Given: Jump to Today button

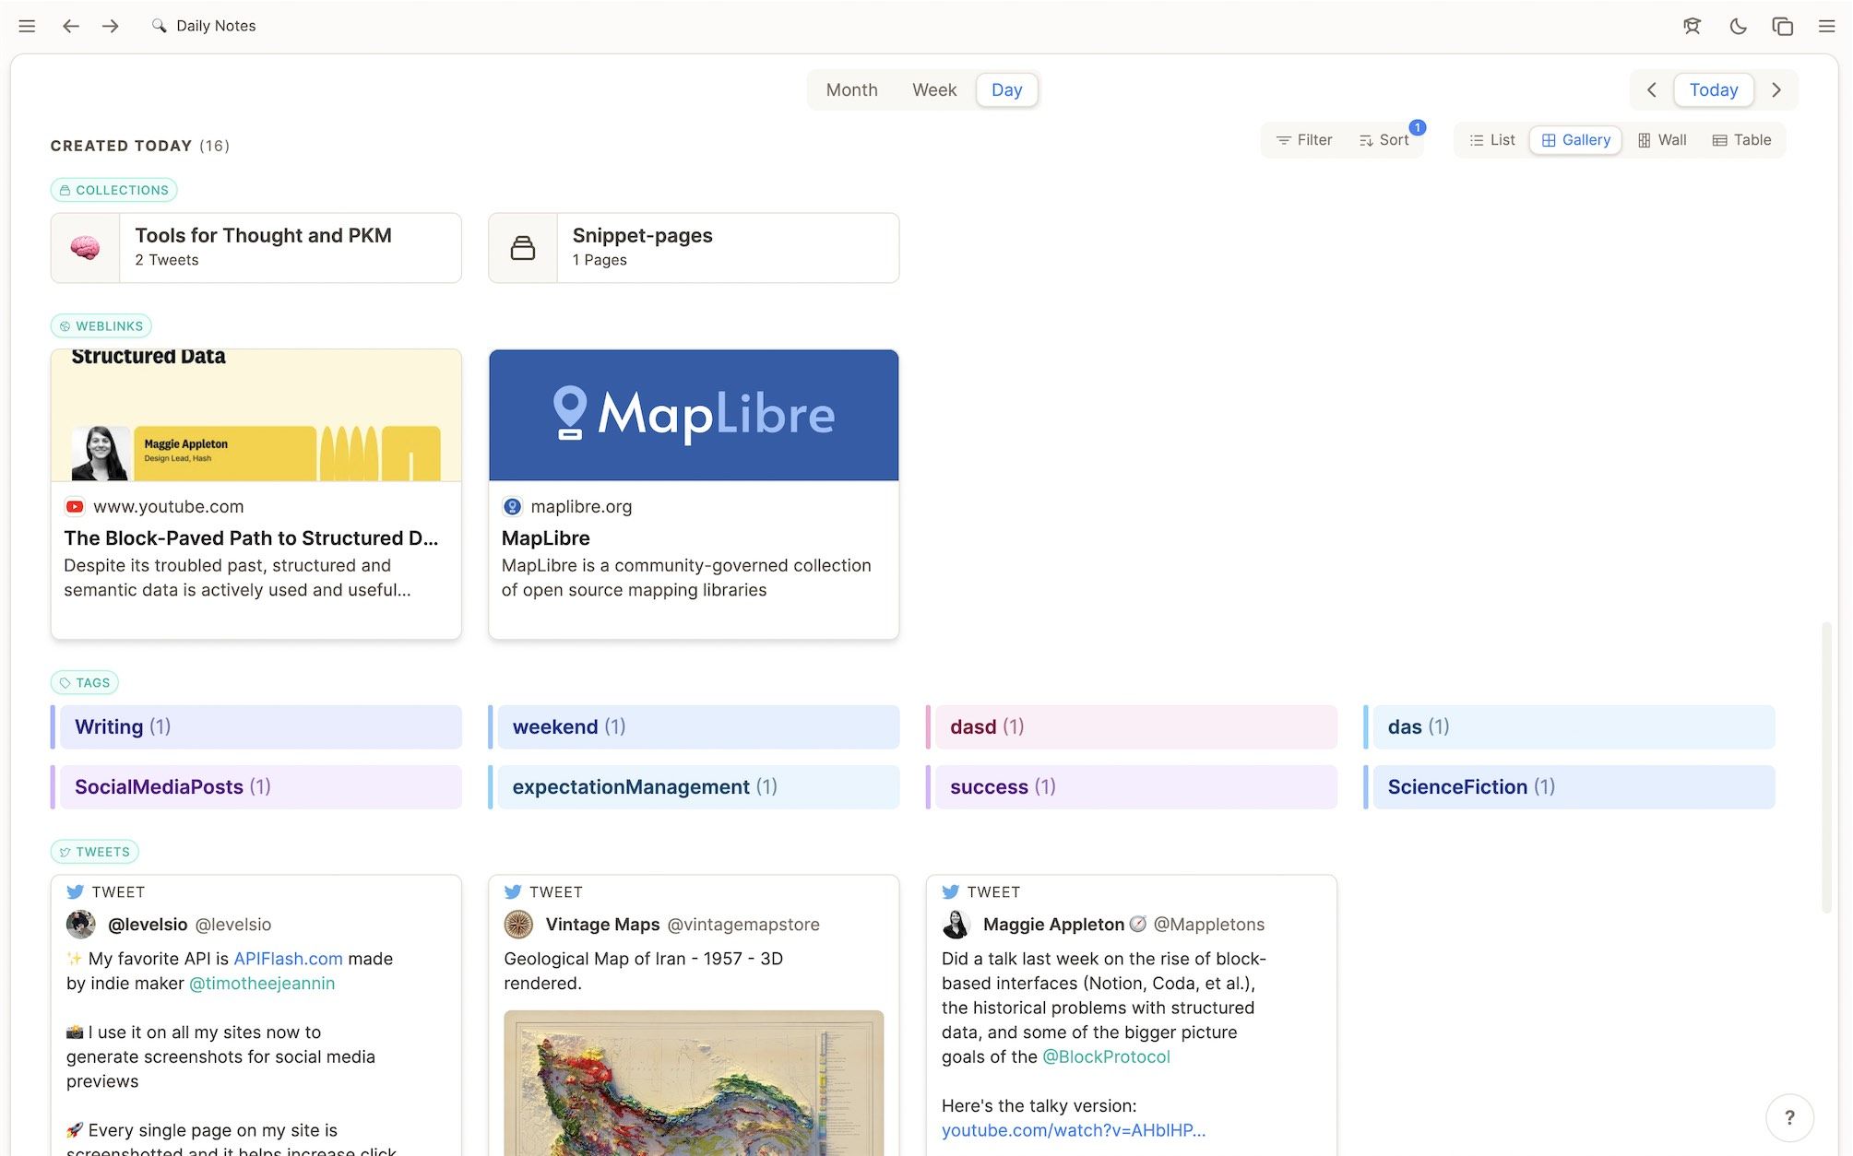Looking at the screenshot, I should coord(1713,90).
